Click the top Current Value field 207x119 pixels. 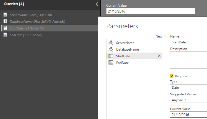150,11
